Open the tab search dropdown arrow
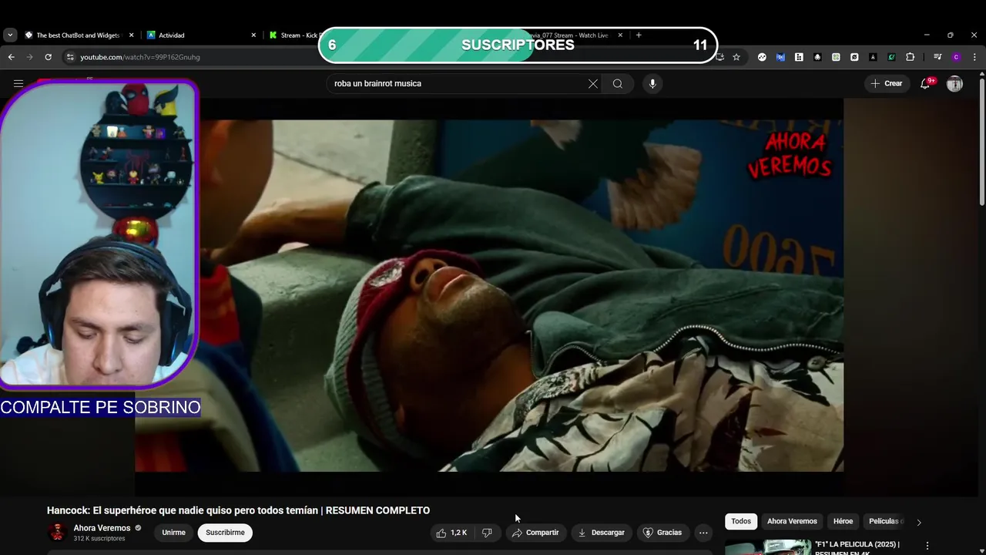This screenshot has height=555, width=986. (x=10, y=35)
